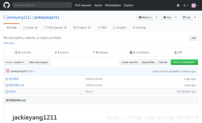Open the notifications bell

[178, 6]
